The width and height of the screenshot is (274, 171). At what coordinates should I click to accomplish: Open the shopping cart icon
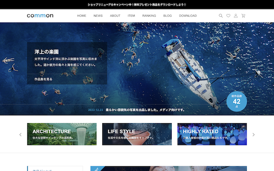click(x=243, y=16)
